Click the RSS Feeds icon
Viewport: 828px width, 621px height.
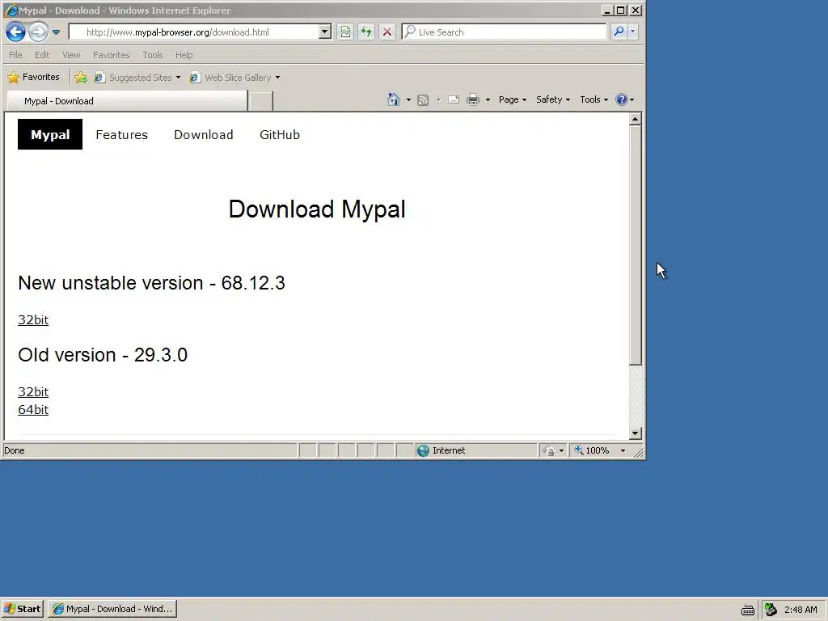pyautogui.click(x=423, y=99)
